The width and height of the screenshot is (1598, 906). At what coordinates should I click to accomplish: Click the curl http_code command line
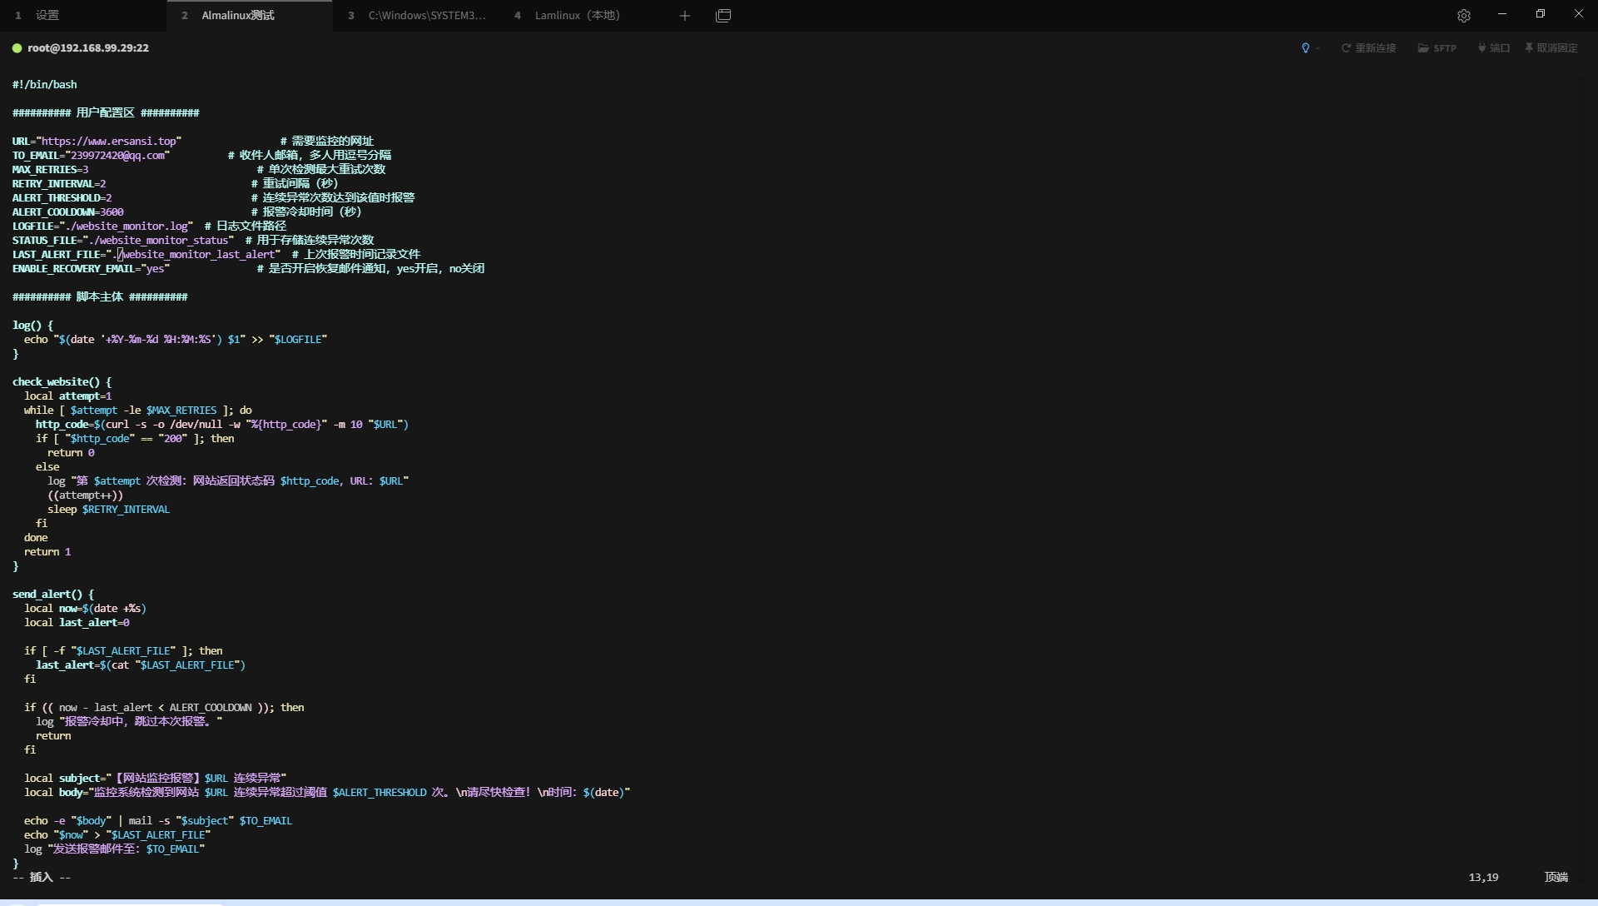[221, 425]
